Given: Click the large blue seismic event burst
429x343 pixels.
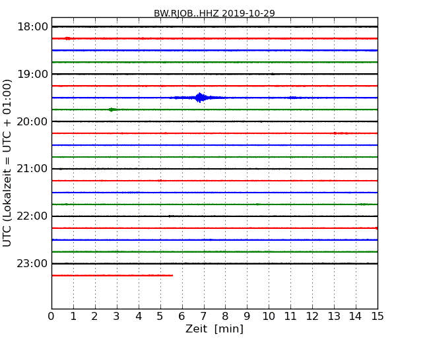Looking at the screenshot, I should click(x=200, y=98).
